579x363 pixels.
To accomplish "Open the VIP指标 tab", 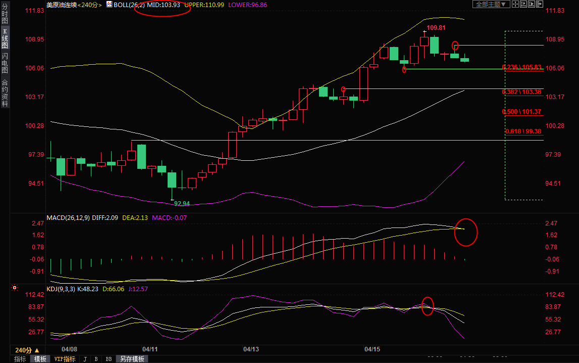I will [x=65, y=359].
